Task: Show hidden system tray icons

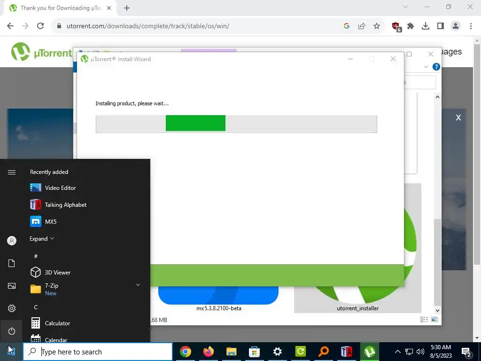Action: click(397, 352)
